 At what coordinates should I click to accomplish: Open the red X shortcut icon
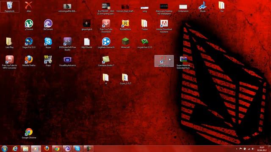(29, 7)
